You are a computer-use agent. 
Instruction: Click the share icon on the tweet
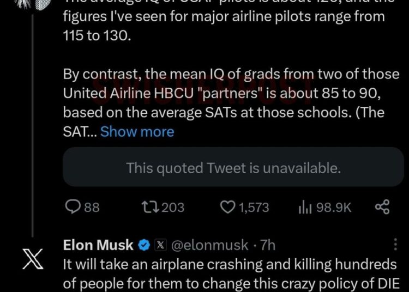coord(382,207)
